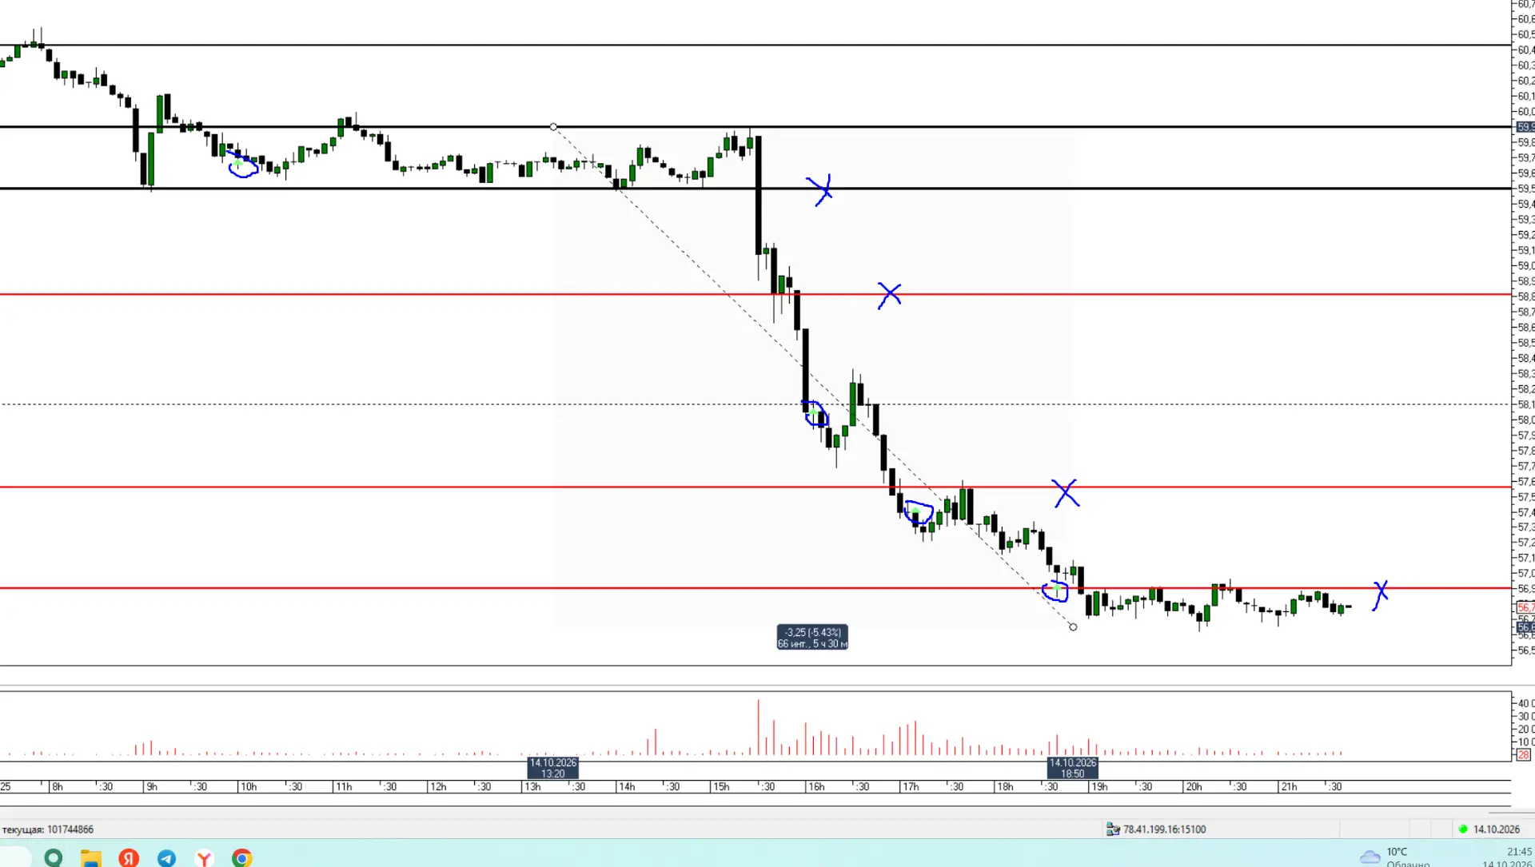
Task: Click the red 28 volume scale label
Action: [x=1523, y=755]
